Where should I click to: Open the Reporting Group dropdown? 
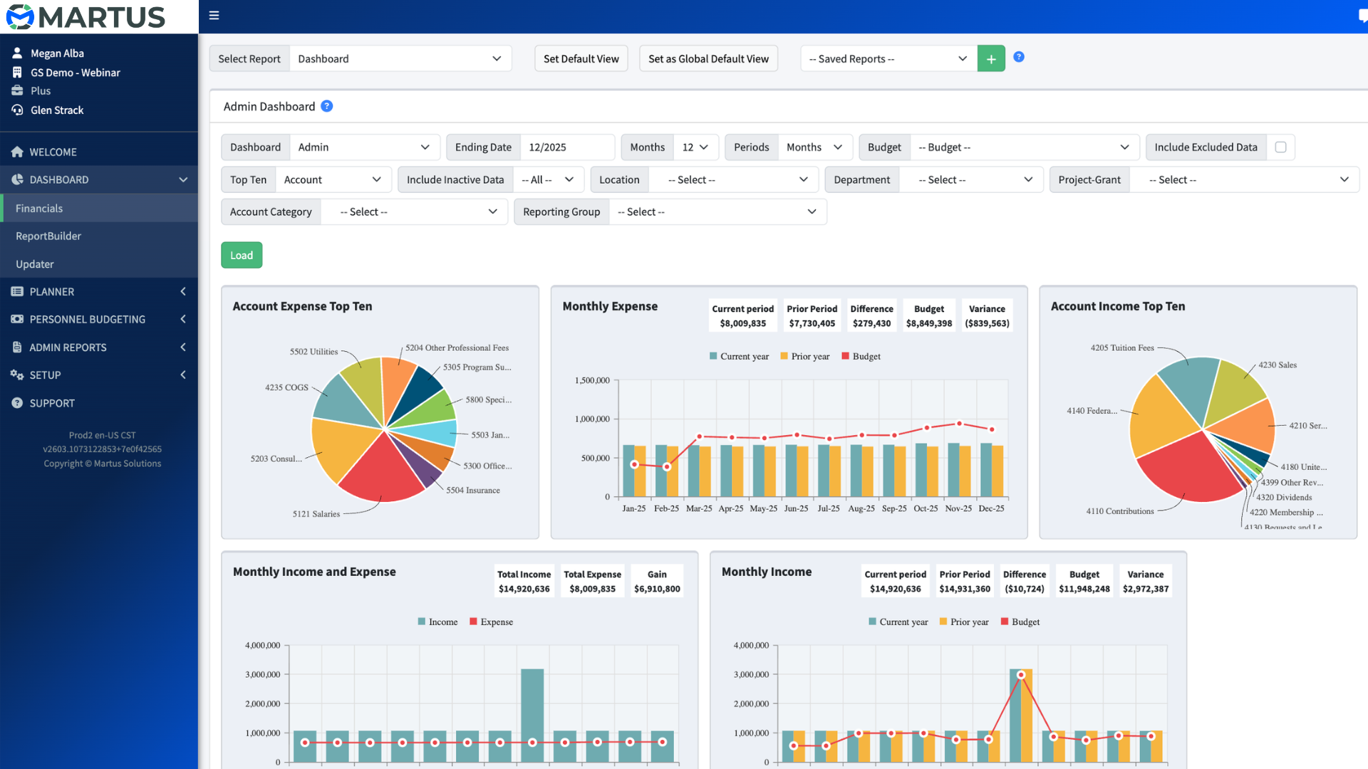pos(718,211)
